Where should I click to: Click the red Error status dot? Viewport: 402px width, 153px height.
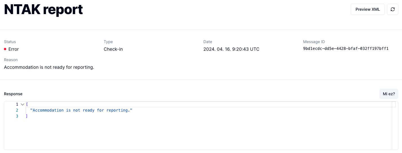point(5,49)
